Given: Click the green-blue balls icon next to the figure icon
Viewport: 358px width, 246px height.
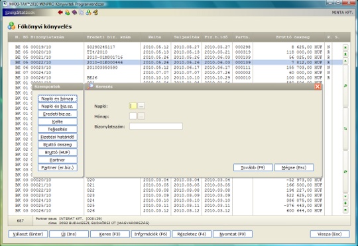Looking at the screenshot, I should click(x=88, y=13).
